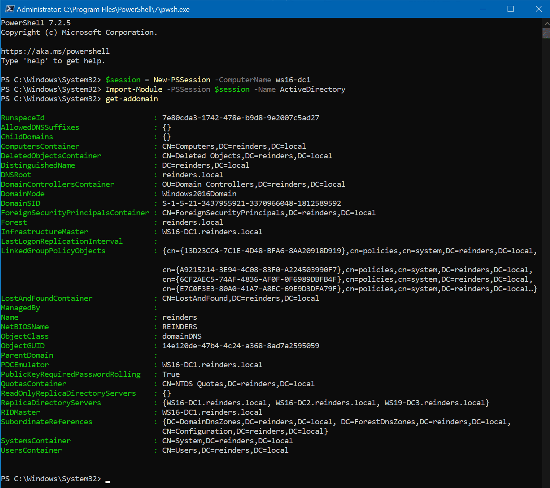Image resolution: width=550 pixels, height=488 pixels.
Task: Click the Import-Module command line
Action: click(x=134, y=89)
